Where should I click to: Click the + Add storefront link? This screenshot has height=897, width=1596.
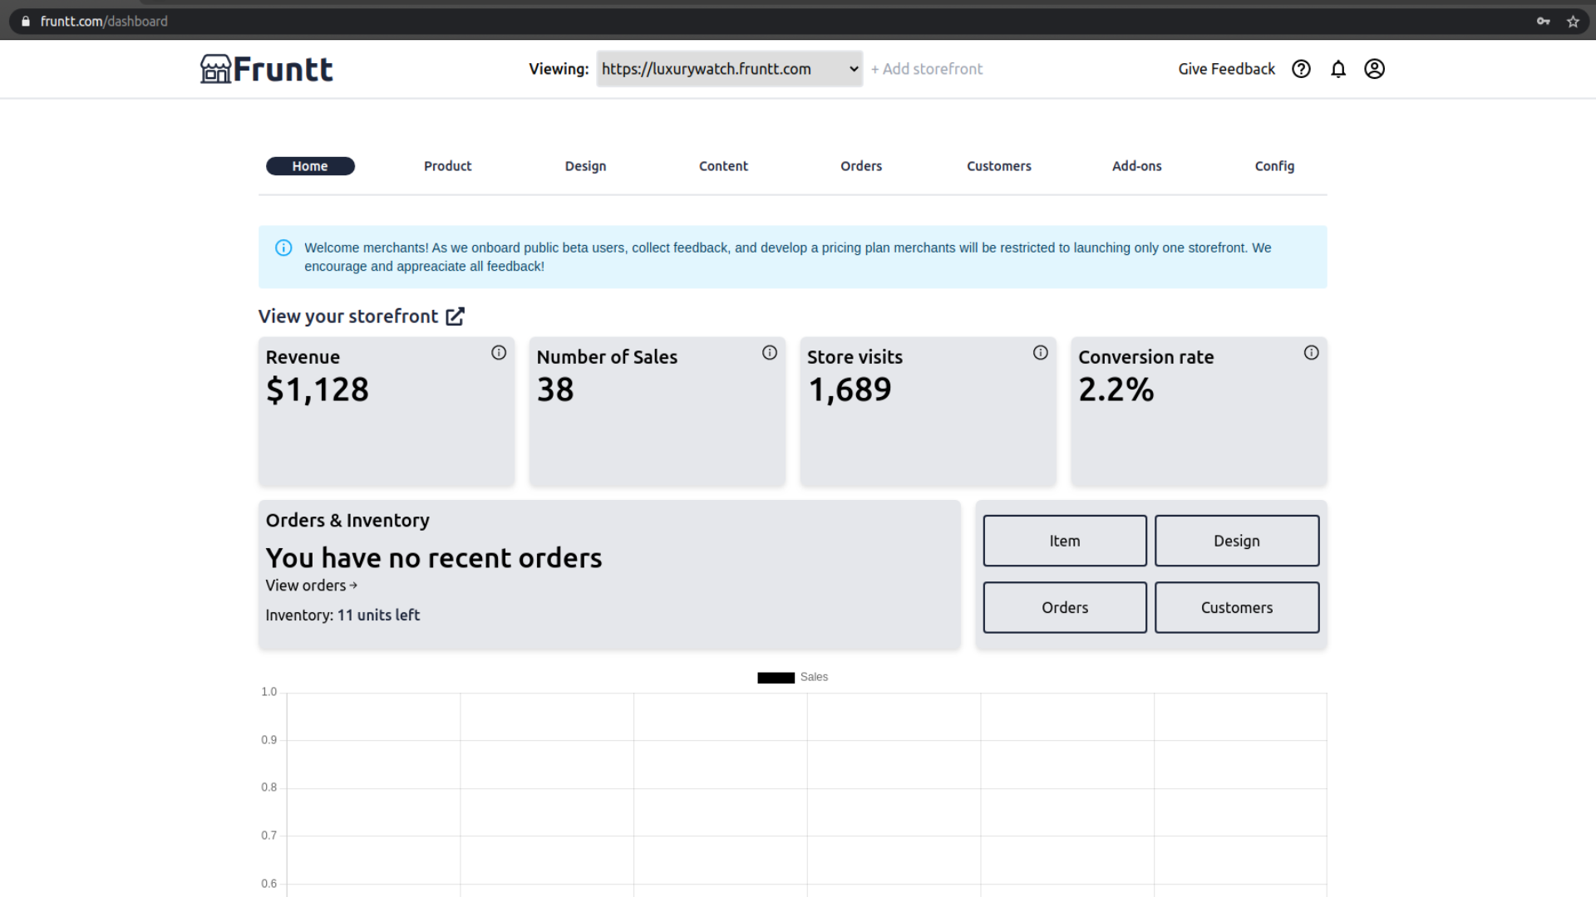click(927, 69)
